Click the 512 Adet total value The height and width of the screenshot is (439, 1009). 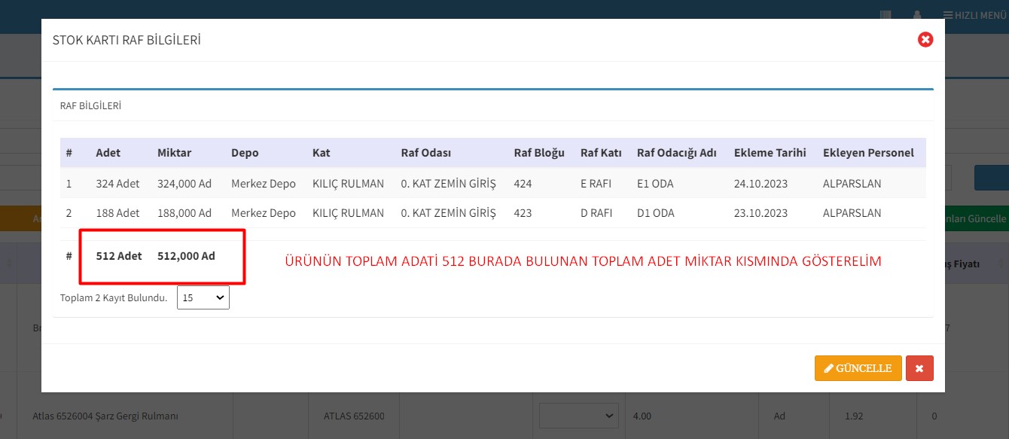point(118,256)
